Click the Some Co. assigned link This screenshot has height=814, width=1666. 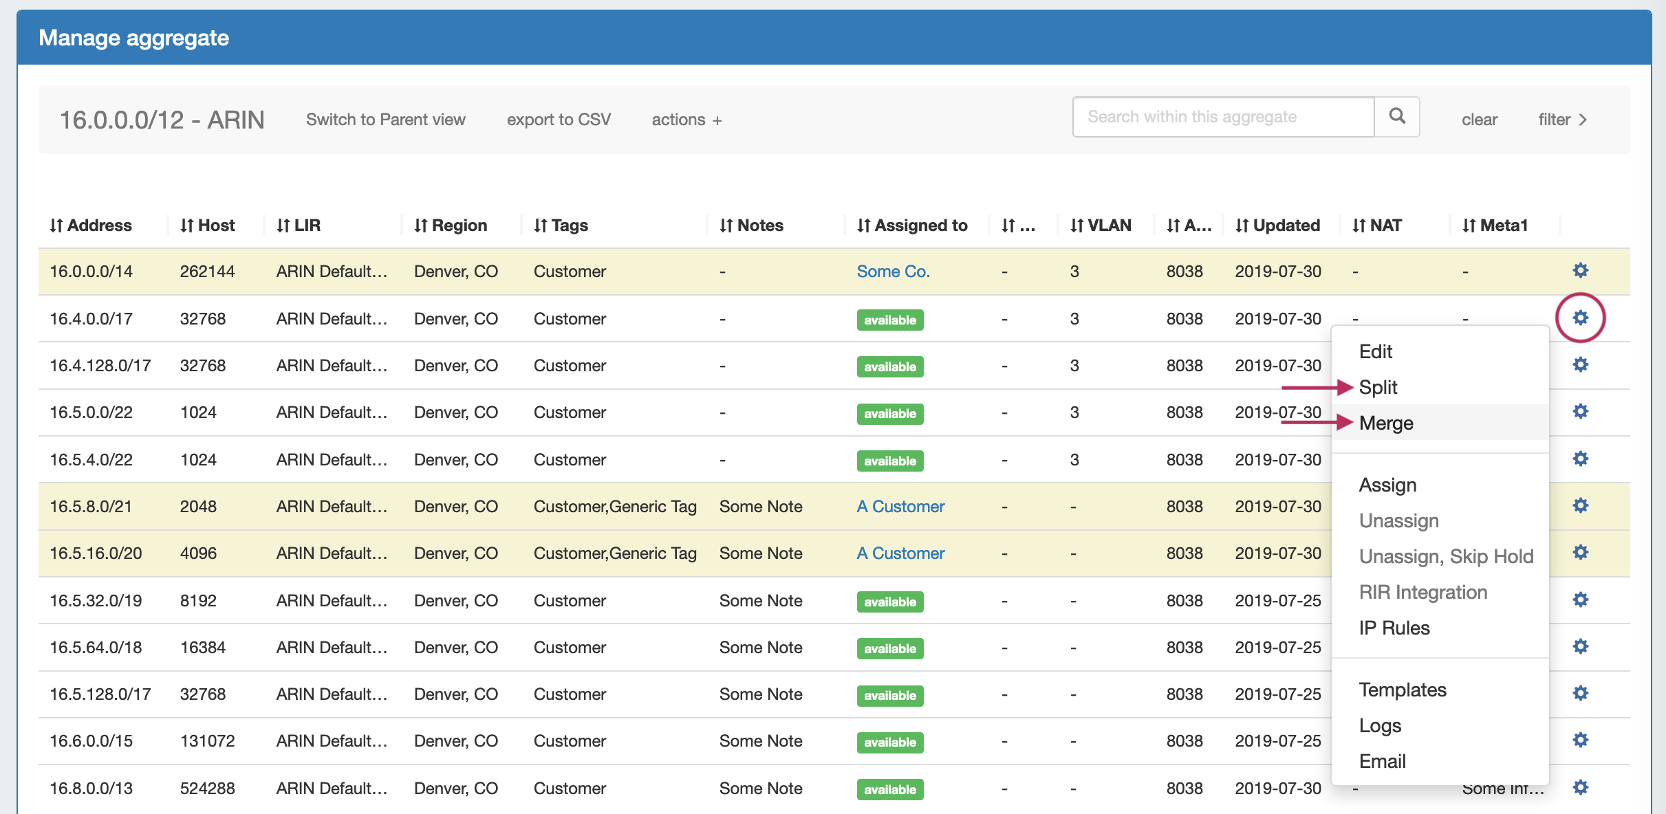click(893, 272)
